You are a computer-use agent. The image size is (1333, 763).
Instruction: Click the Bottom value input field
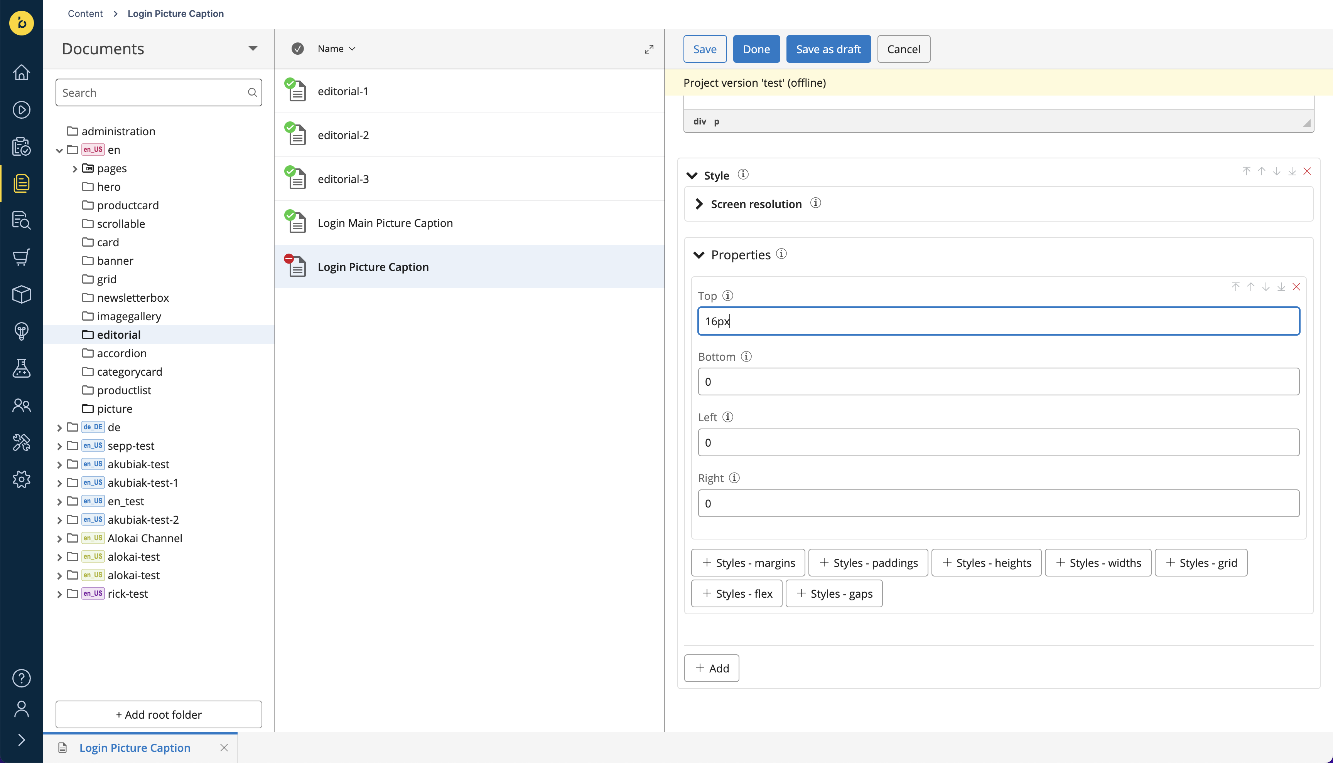coord(999,381)
